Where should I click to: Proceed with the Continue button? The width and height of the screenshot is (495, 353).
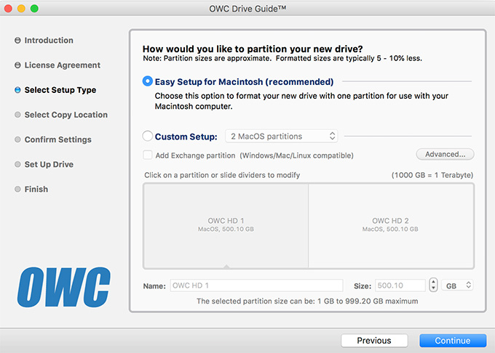453,341
